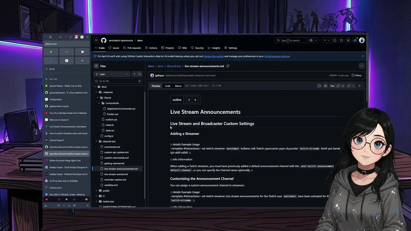Open the repository Settings tab
The image size is (411, 231).
tap(231, 48)
